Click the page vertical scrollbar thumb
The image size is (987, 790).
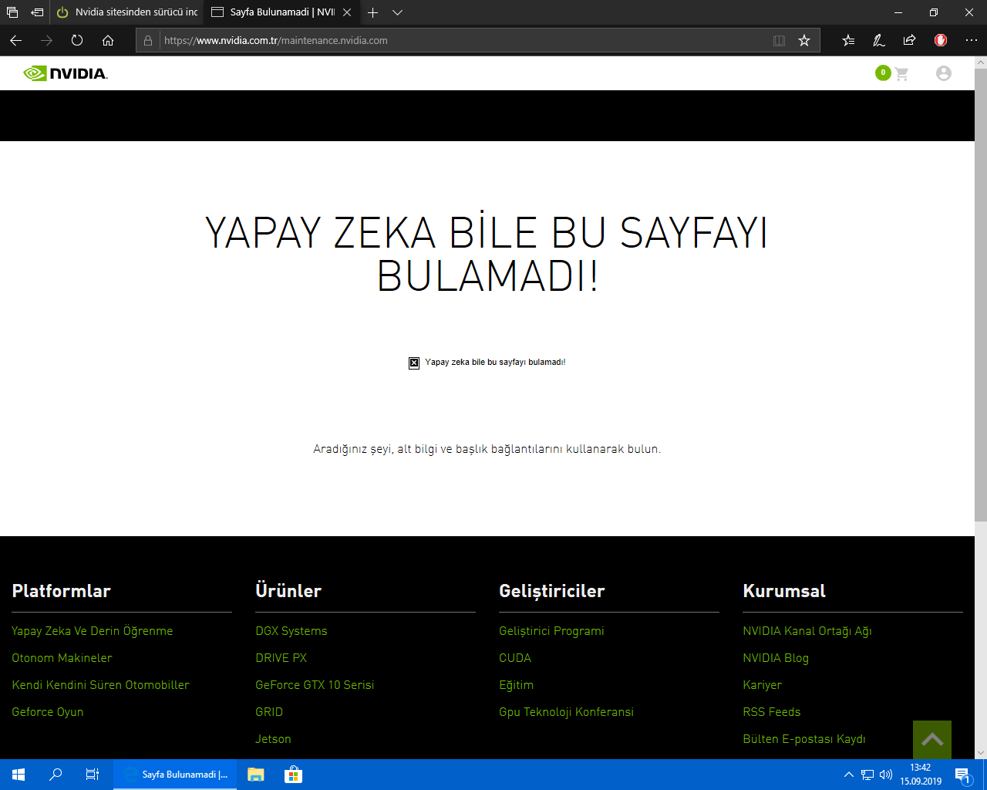tap(981, 295)
